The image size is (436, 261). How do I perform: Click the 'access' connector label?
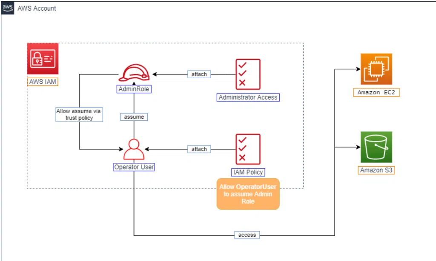[x=247, y=235]
